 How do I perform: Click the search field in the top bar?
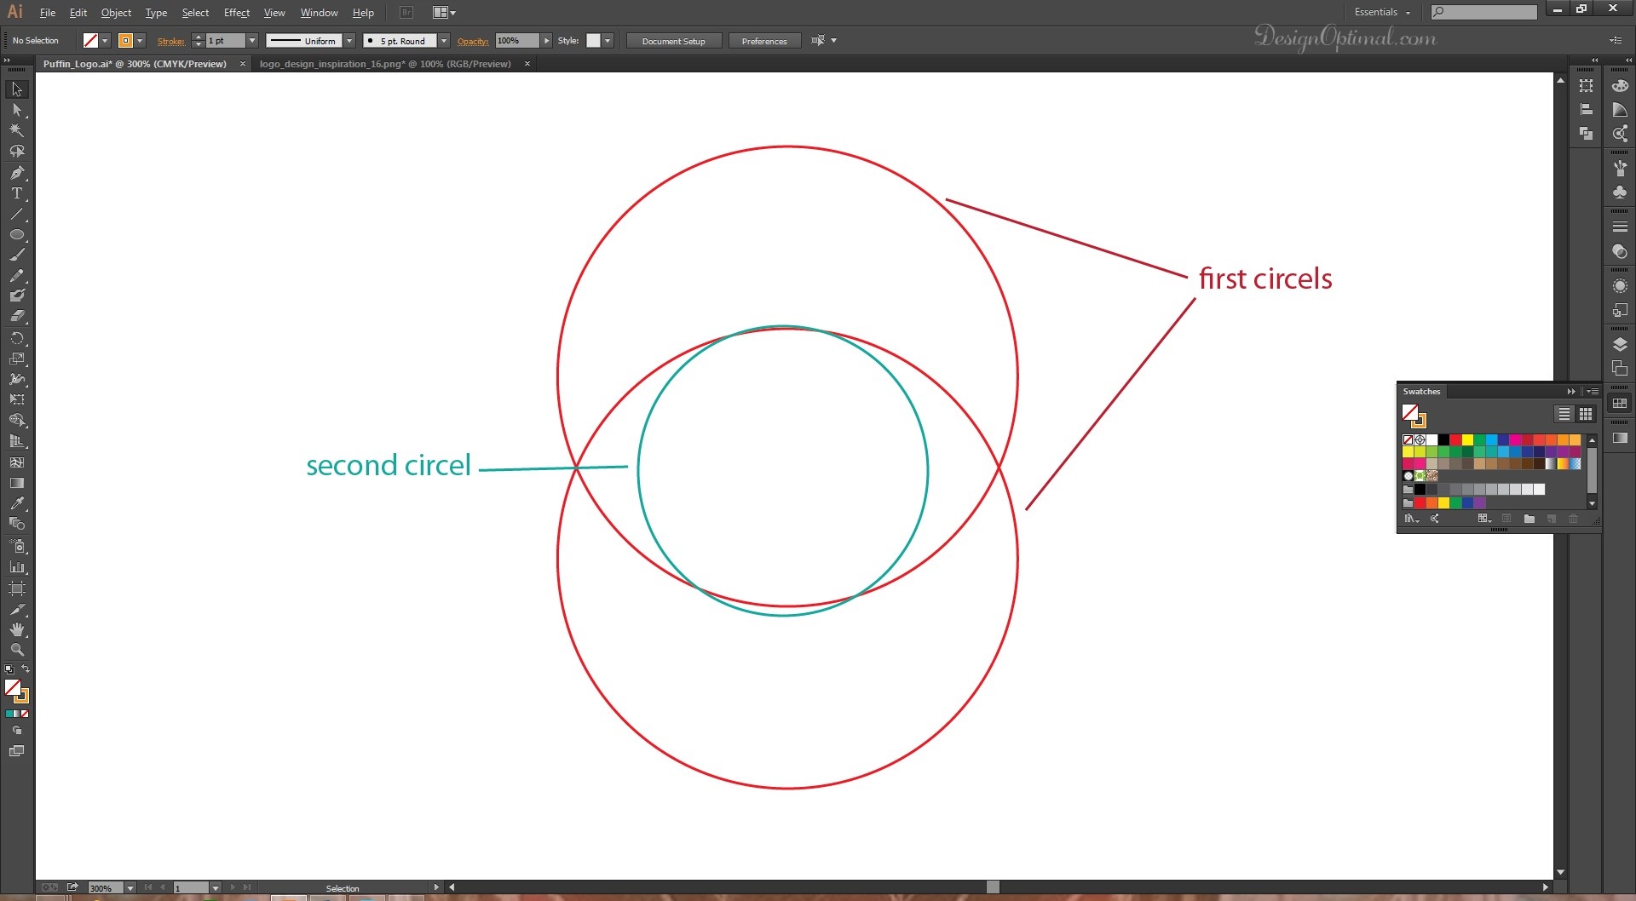click(x=1483, y=12)
